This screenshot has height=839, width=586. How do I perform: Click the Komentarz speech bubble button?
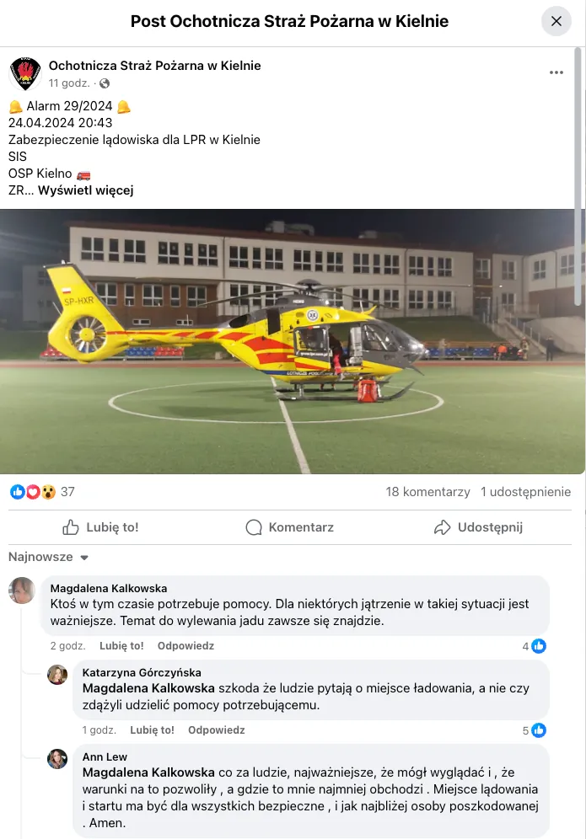point(290,527)
